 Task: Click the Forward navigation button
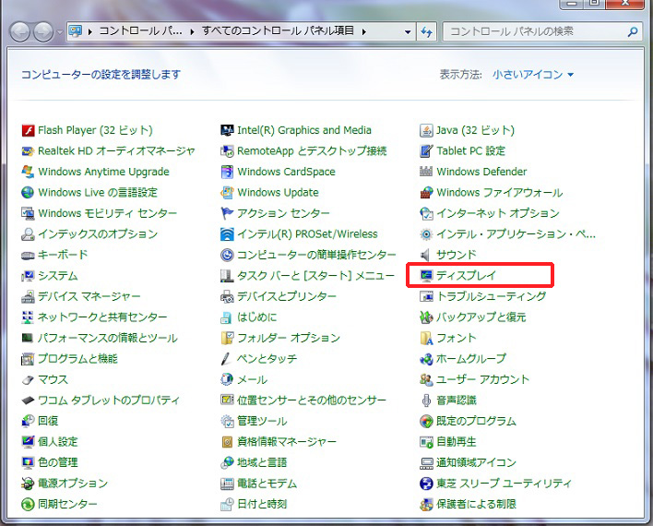click(x=43, y=31)
